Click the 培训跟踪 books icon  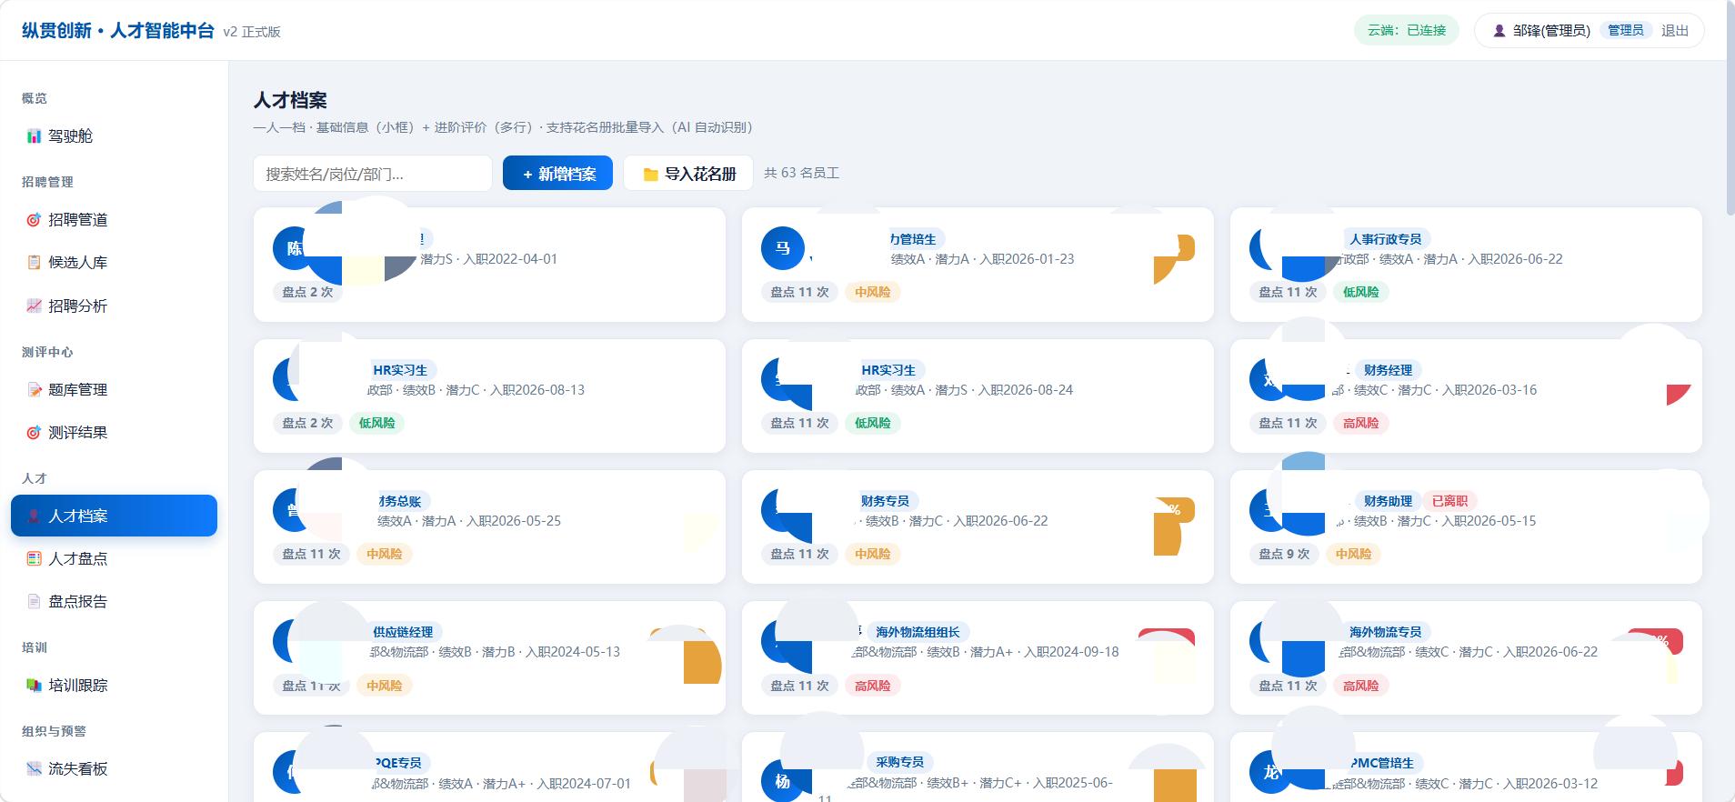(x=34, y=686)
